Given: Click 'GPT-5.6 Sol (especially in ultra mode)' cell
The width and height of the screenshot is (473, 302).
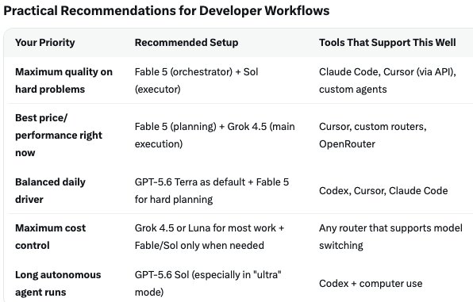Looking at the screenshot, I should 208,283.
